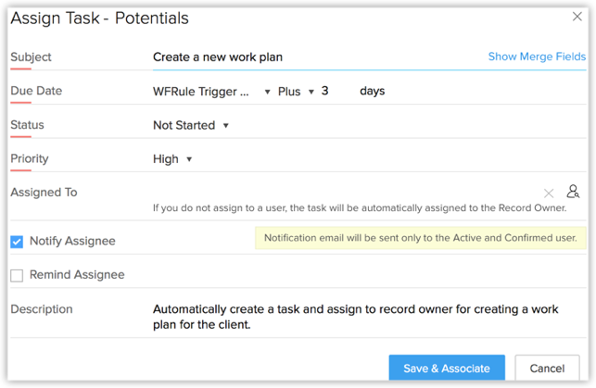Image resolution: width=596 pixels, height=388 pixels.
Task: Click the Due Date field label
Action: pyautogui.click(x=36, y=91)
